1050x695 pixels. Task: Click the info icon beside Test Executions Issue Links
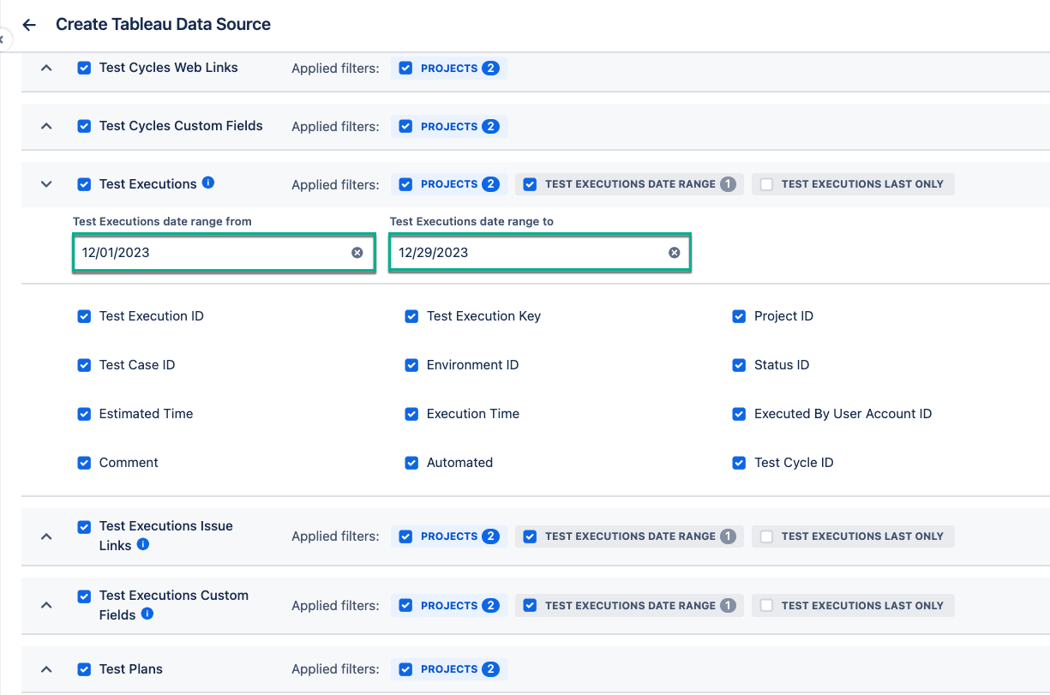pyautogui.click(x=143, y=544)
